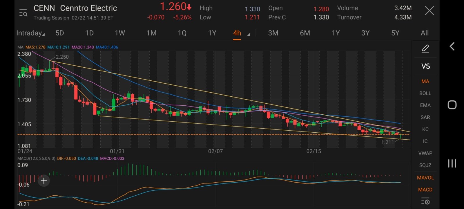Expand the Intraday timeframe dropdown
464x209 pixels.
pyautogui.click(x=30, y=33)
